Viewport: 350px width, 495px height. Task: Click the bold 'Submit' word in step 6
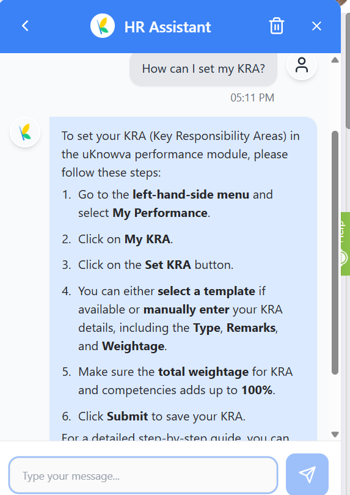tap(127, 416)
